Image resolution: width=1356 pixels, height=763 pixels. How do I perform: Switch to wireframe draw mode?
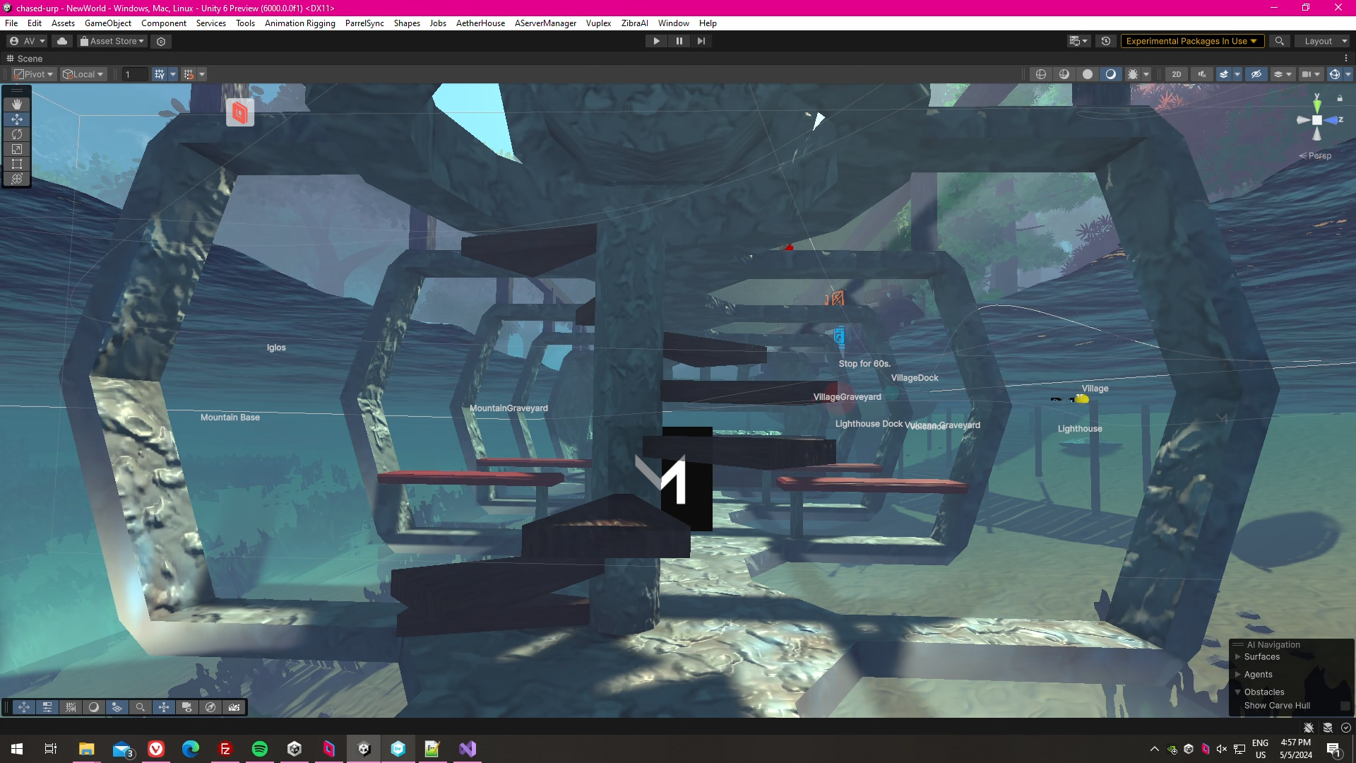pos(1040,74)
